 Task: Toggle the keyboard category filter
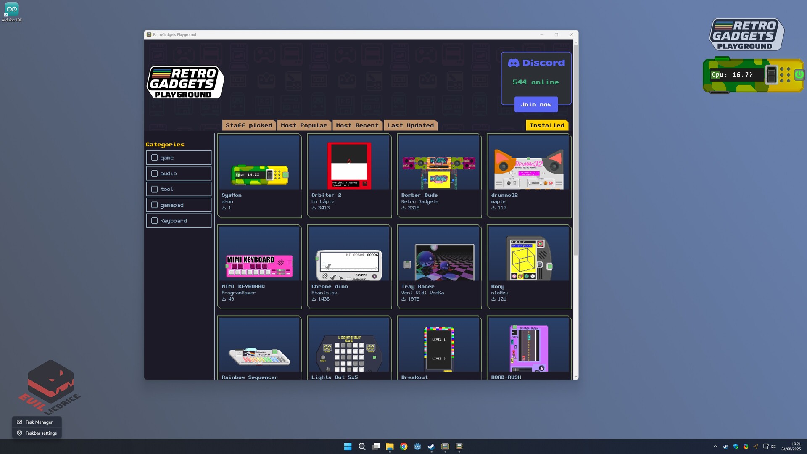(x=155, y=220)
